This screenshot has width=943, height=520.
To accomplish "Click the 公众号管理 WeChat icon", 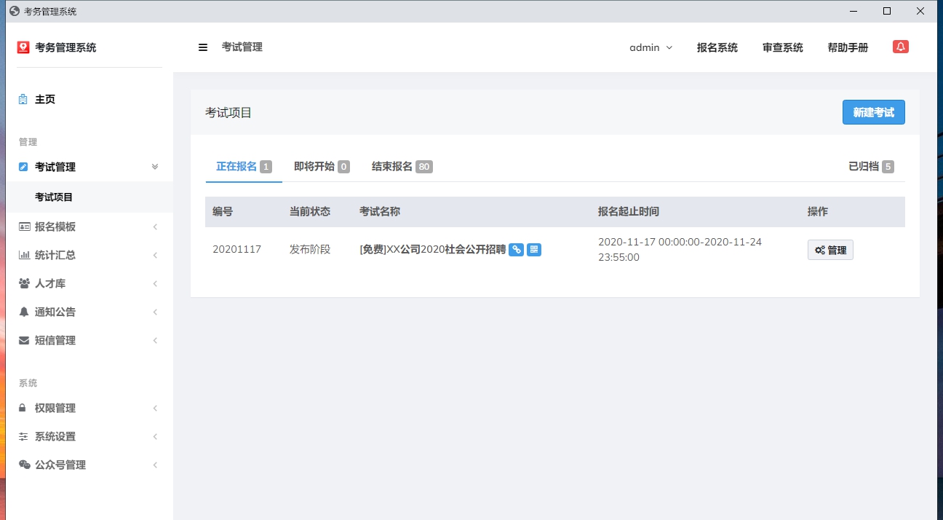I will [x=23, y=465].
